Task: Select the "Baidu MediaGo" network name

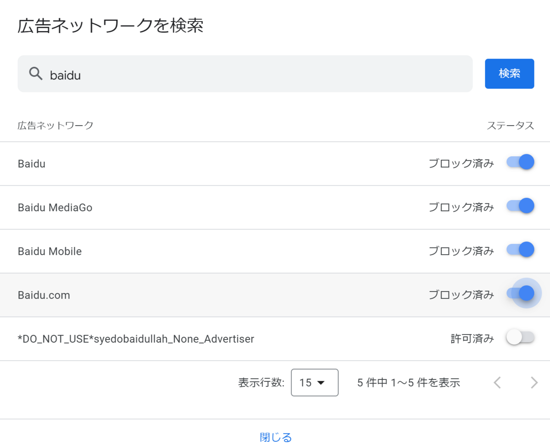Action: click(x=55, y=208)
